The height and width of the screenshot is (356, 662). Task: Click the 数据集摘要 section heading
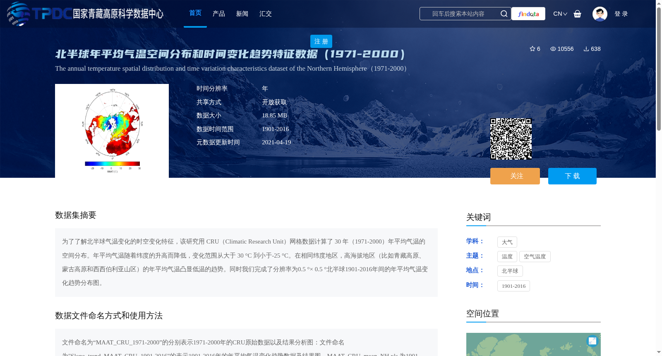(x=76, y=215)
